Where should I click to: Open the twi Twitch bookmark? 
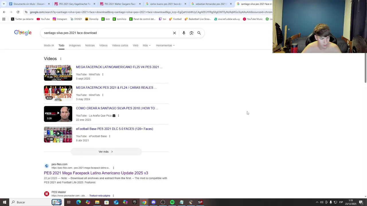coord(162,19)
